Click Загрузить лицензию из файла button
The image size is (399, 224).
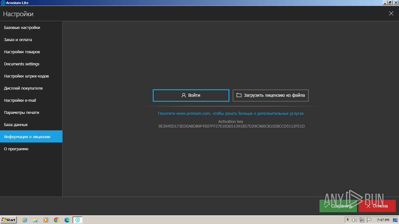271,95
